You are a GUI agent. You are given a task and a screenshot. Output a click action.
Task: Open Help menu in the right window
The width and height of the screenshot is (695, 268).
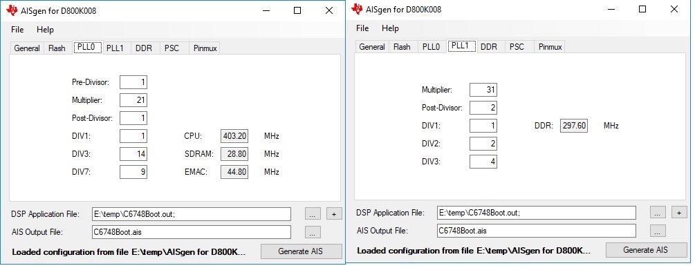tap(390, 28)
